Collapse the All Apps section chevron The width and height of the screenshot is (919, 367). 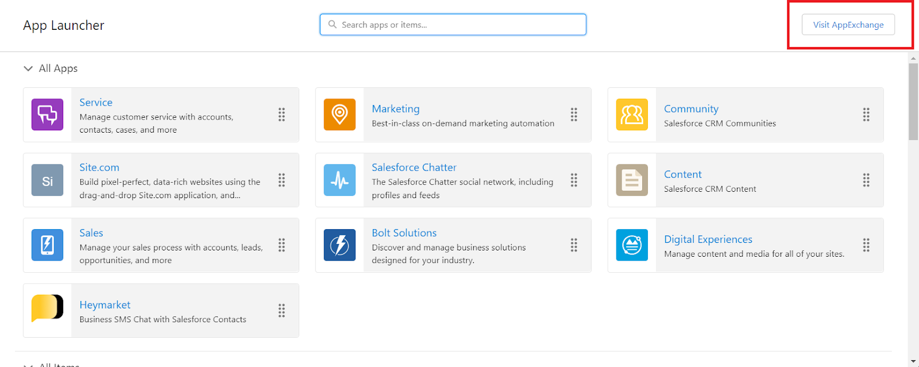28,68
